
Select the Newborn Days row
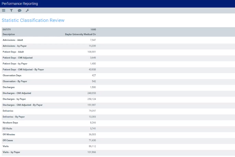coord(10,123)
